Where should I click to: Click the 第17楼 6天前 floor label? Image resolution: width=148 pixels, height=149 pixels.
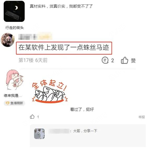click(x=33, y=60)
